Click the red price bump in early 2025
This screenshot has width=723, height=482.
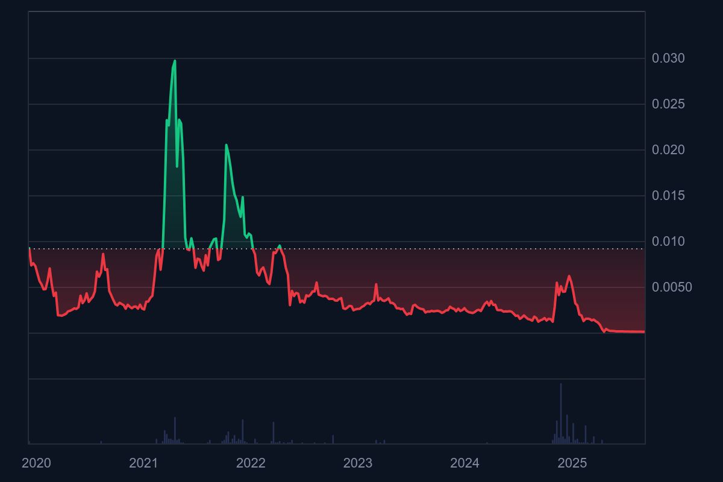tap(569, 277)
